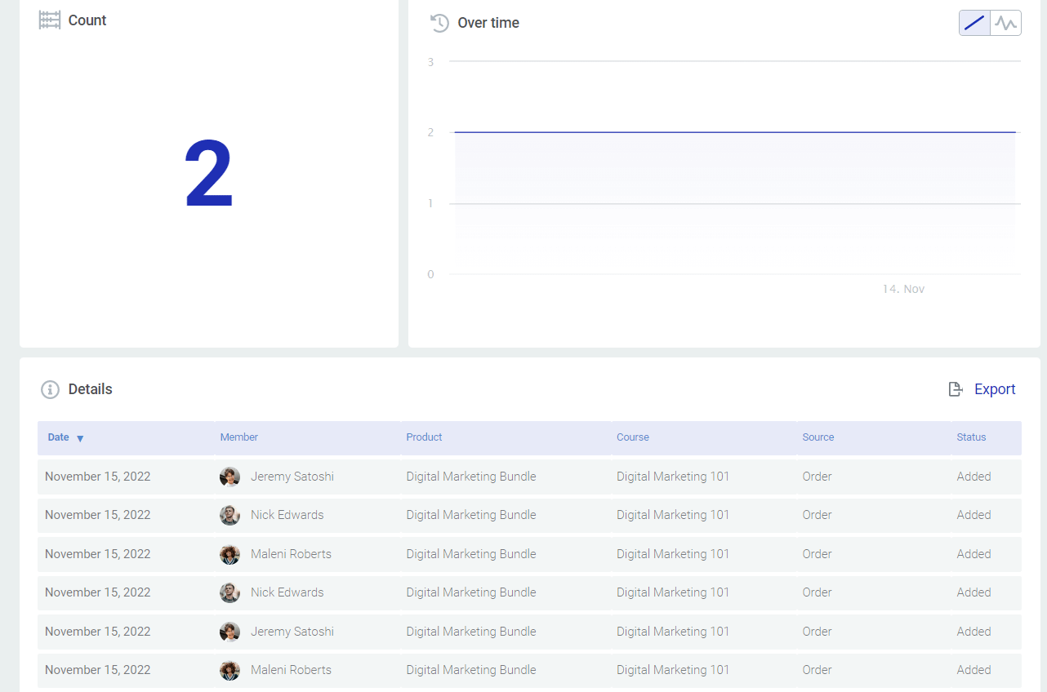
Task: Open Jeremy Satoshi in the fifth row
Action: (292, 632)
